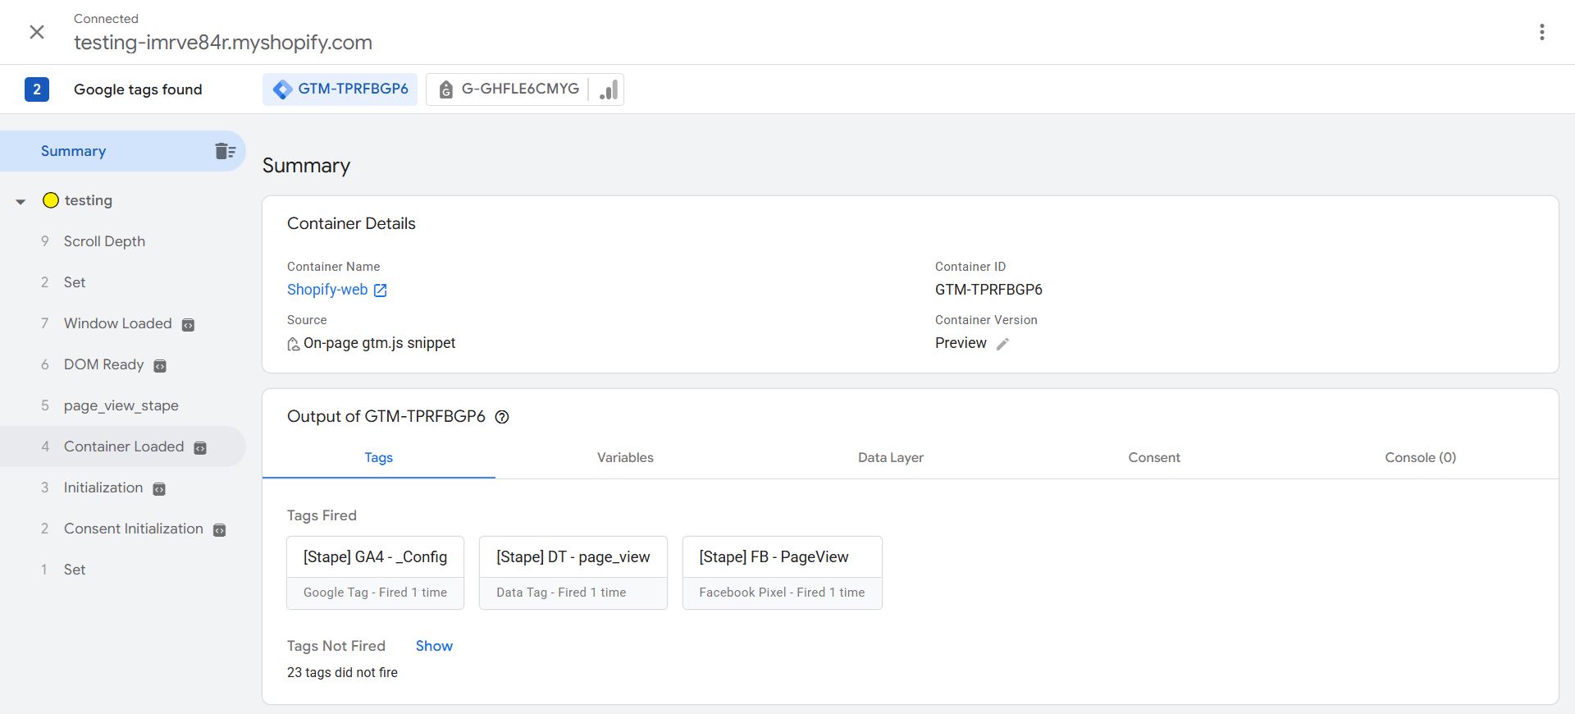Select the testing page entry
Image resolution: width=1575 pixels, height=714 pixels.
tap(89, 200)
